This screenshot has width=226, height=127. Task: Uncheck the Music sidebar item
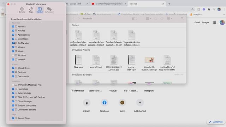pyautogui.click(x=13, y=51)
